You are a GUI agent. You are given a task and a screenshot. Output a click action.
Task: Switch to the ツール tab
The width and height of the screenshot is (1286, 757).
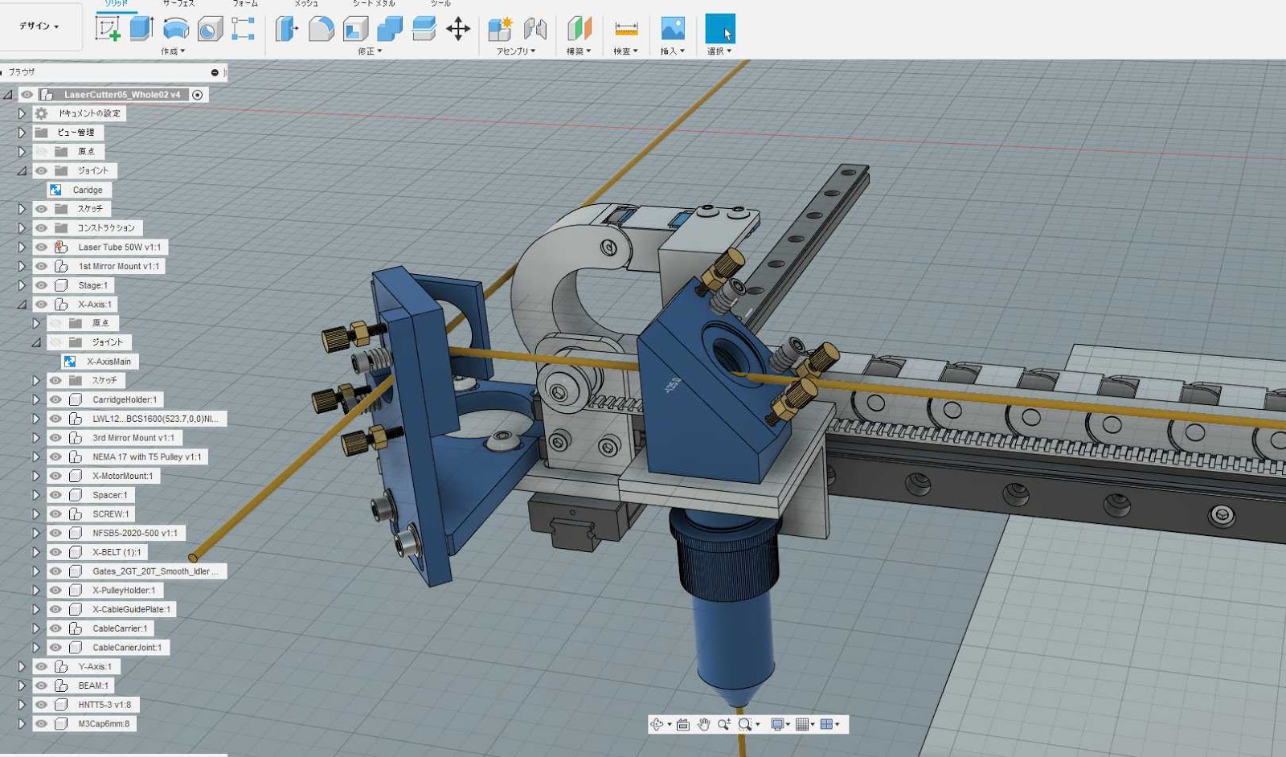point(440,4)
